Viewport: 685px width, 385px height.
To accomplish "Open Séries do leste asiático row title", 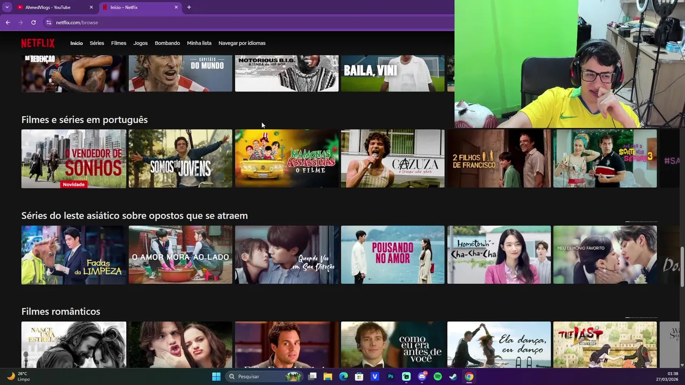I will pos(134,215).
